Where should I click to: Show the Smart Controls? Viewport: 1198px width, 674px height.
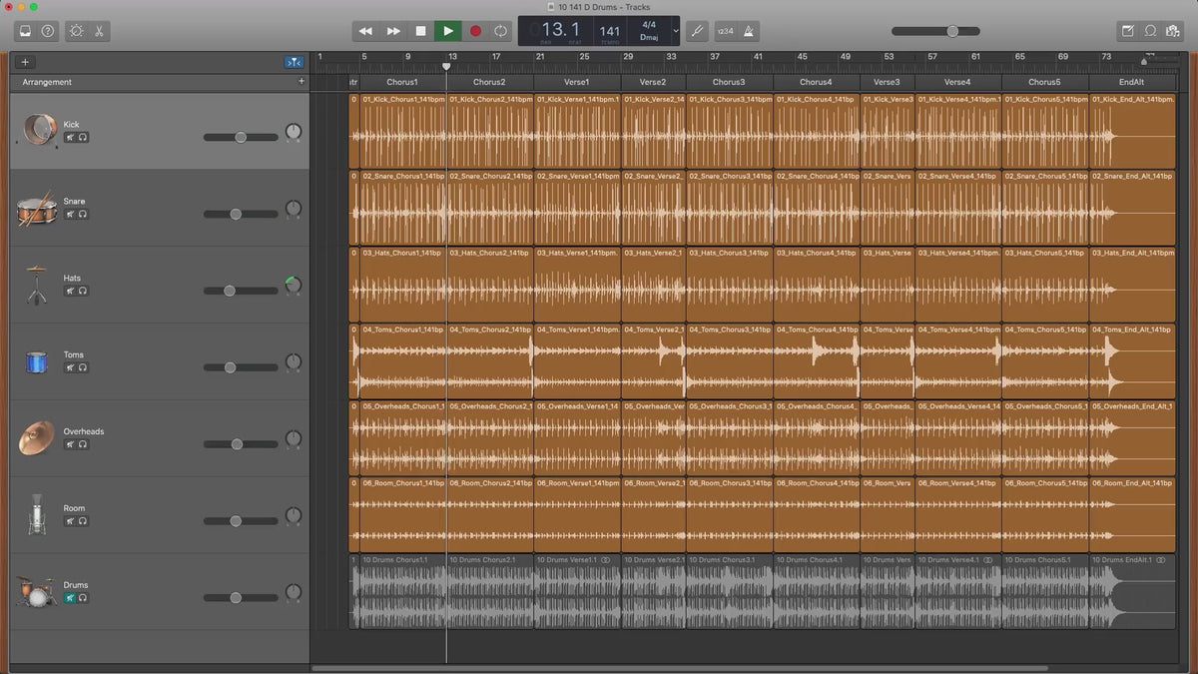(x=76, y=31)
